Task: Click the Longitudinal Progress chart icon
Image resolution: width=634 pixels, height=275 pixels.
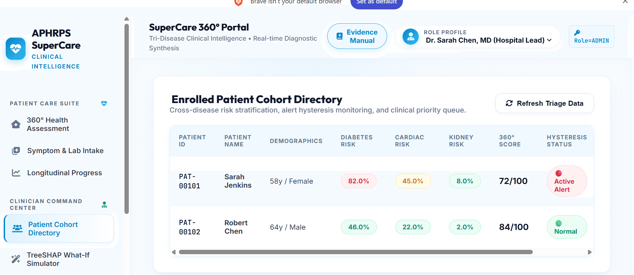Action: pyautogui.click(x=16, y=173)
